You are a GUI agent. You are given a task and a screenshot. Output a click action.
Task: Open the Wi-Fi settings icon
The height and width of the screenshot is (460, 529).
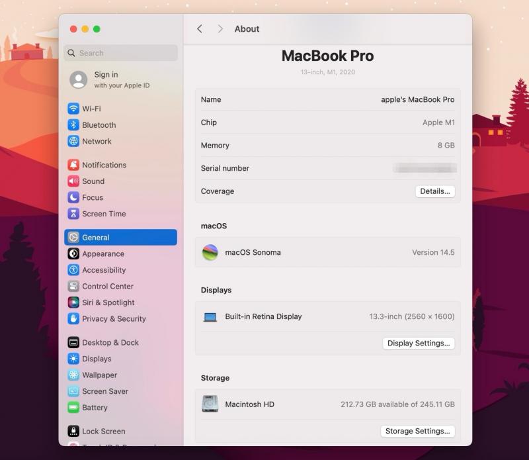click(x=73, y=109)
